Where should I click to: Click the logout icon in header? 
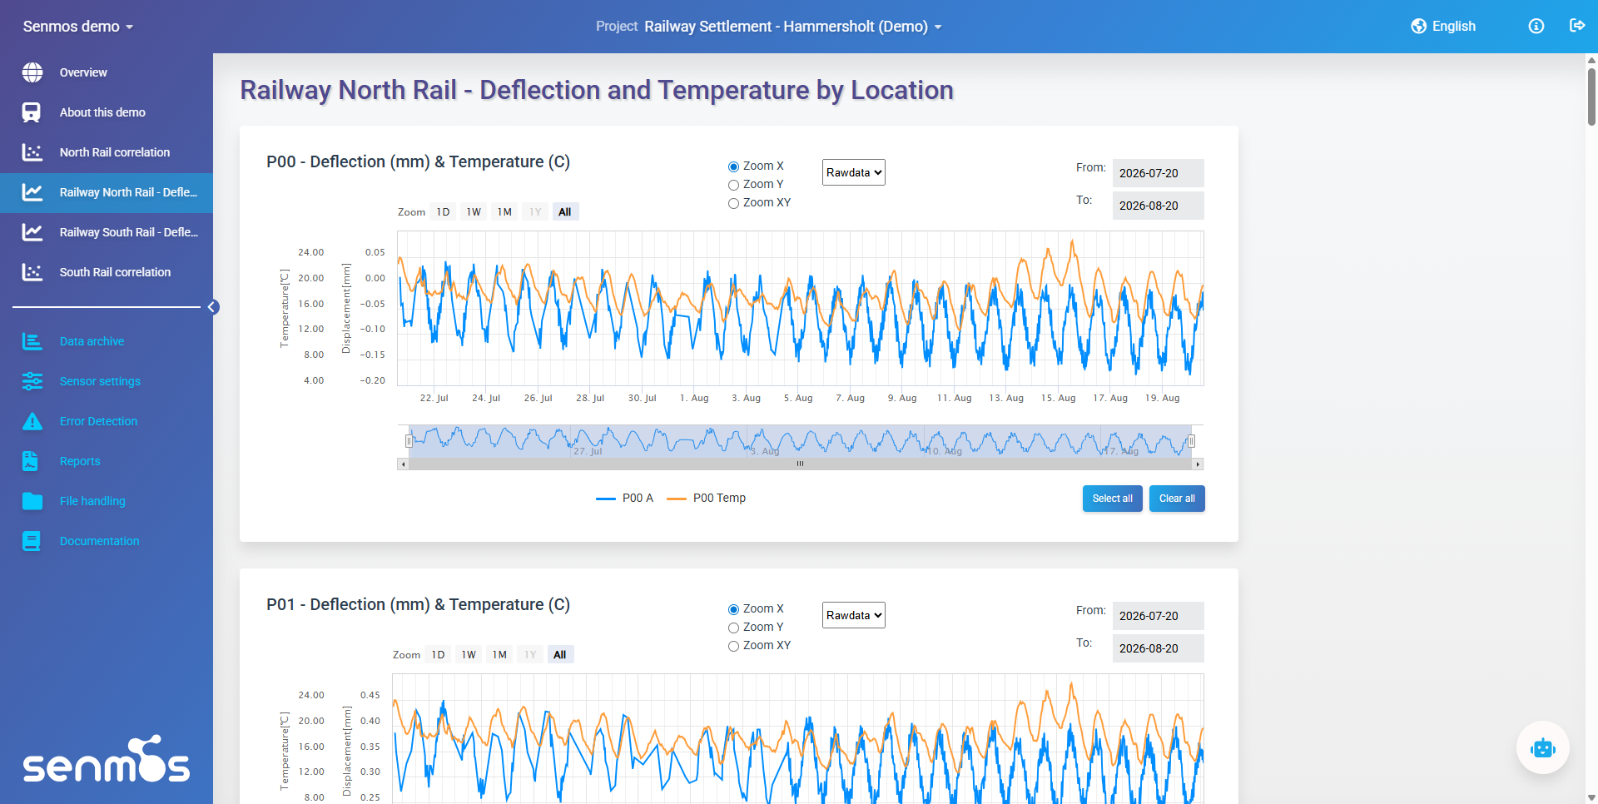coord(1577,26)
